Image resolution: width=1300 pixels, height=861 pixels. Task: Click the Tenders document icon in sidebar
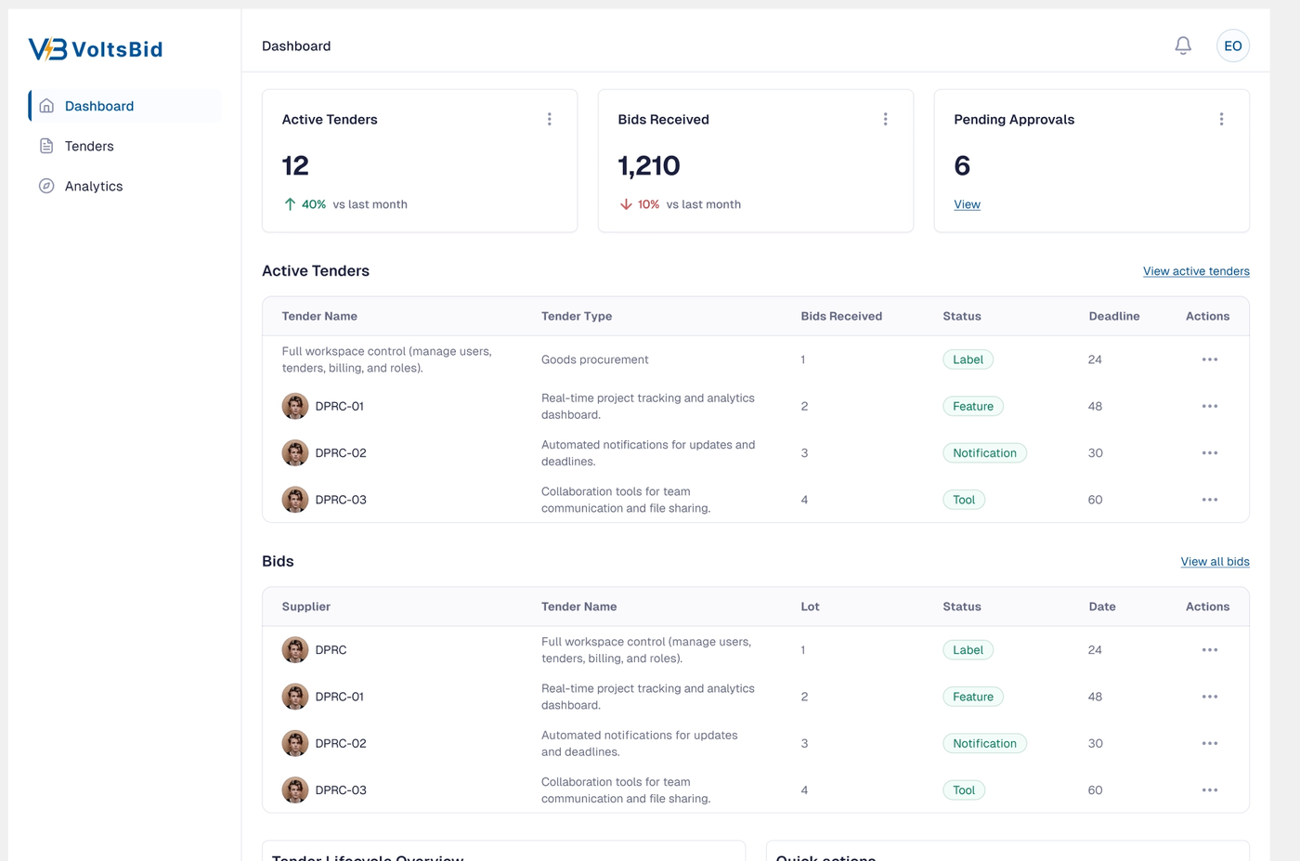point(46,146)
